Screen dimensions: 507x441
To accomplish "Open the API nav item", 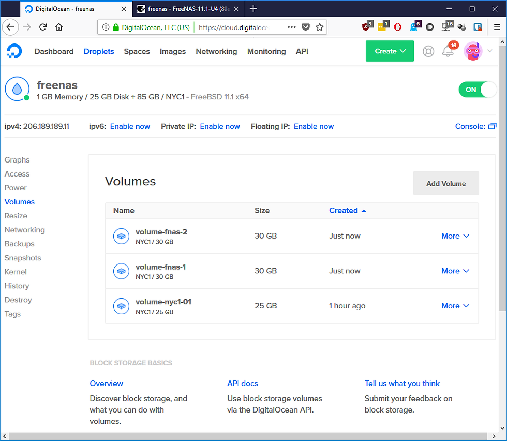I will coord(302,51).
